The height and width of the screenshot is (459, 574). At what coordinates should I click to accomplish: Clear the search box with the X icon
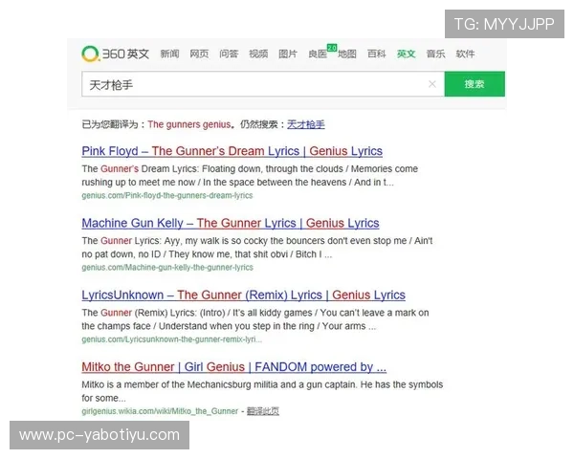tap(432, 84)
